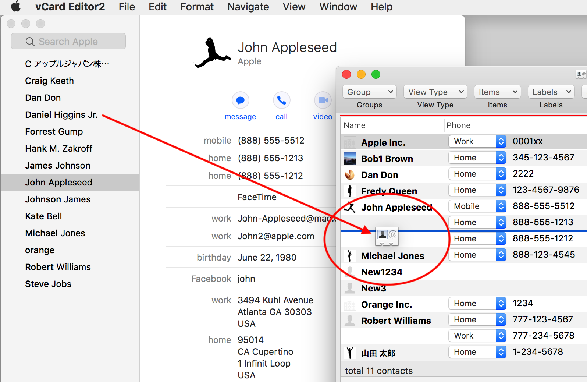This screenshot has width=587, height=382.
Task: Open the Labels dropdown
Action: [551, 92]
